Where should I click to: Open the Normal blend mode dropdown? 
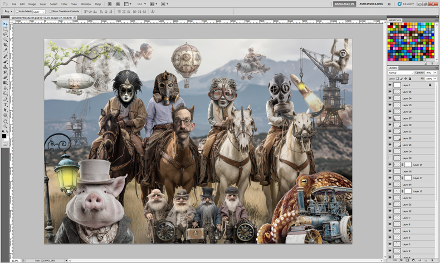pos(401,73)
